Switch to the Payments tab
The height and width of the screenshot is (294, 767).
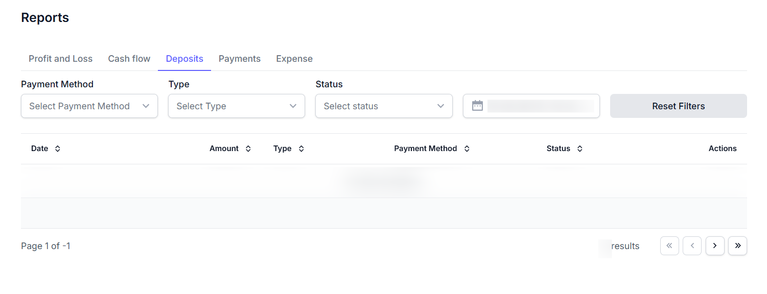240,59
